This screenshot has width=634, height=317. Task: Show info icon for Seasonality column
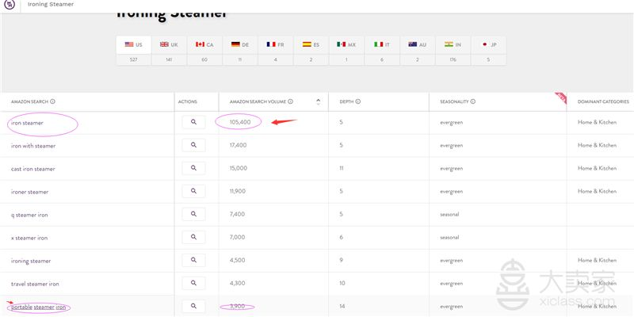tap(473, 101)
